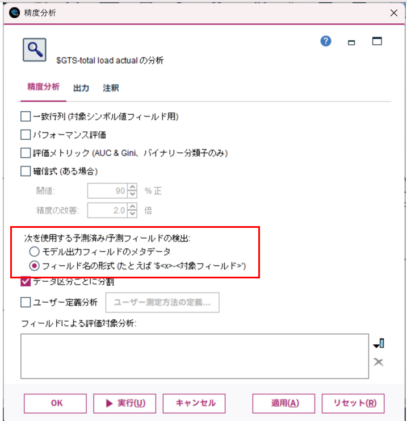Enable the ユーザー定義分析 checkbox
Image resolution: width=407 pixels, height=421 pixels.
pos(26,302)
